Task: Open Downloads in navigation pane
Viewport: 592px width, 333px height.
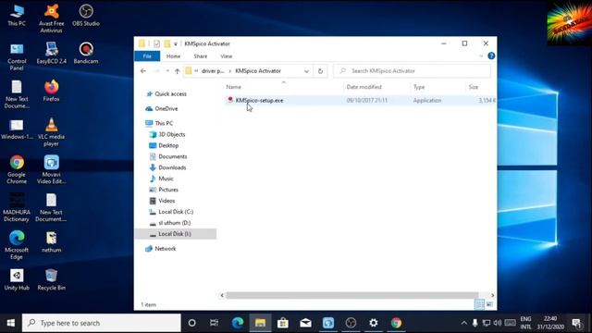Action: click(x=172, y=167)
